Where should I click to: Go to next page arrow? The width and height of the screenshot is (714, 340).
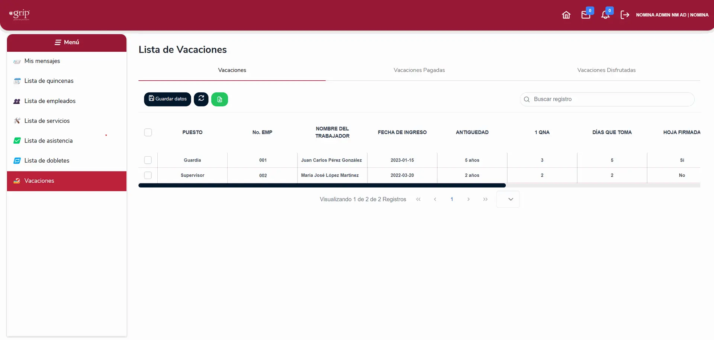(469, 199)
